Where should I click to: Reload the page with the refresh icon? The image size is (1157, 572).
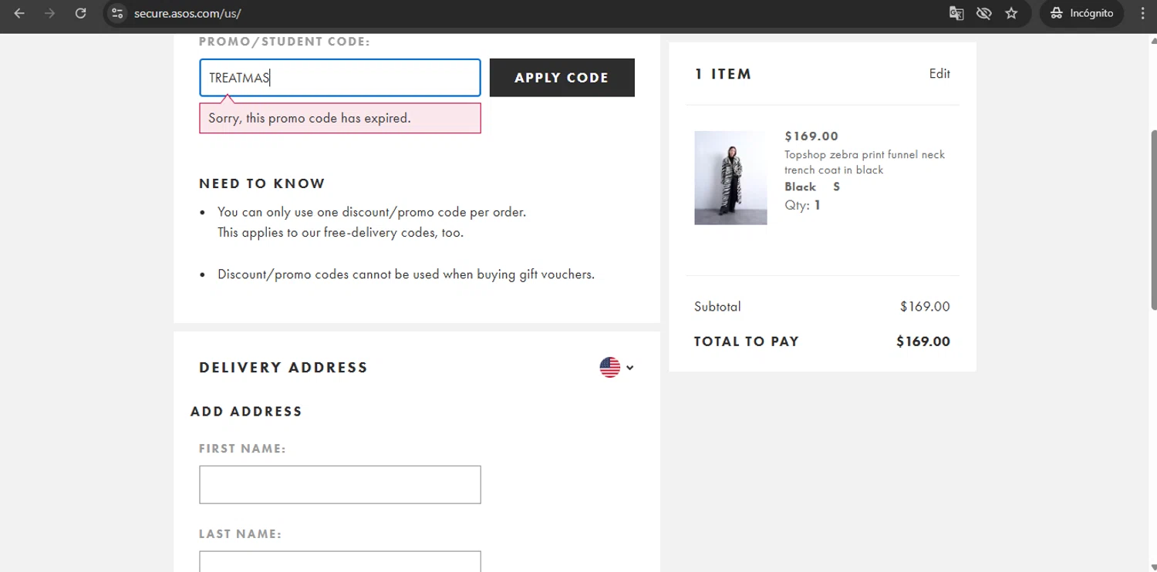[80, 13]
